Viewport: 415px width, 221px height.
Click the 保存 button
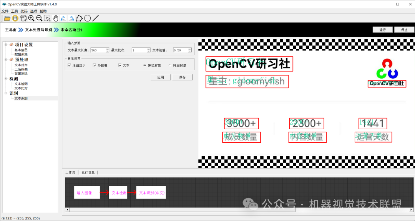pyautogui.click(x=183, y=77)
